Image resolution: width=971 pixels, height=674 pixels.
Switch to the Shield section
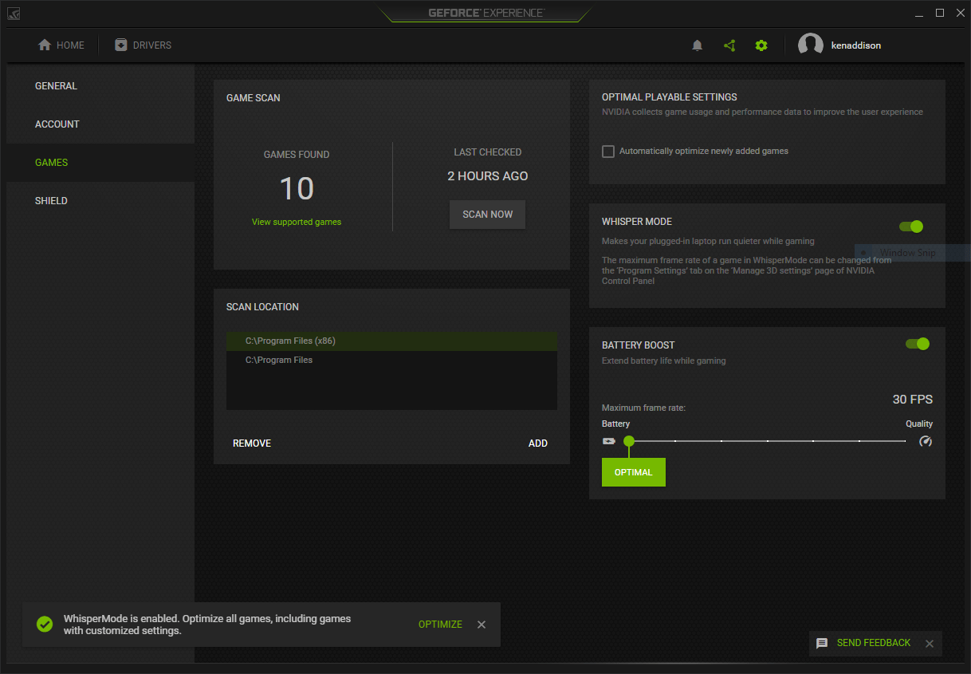tap(51, 200)
